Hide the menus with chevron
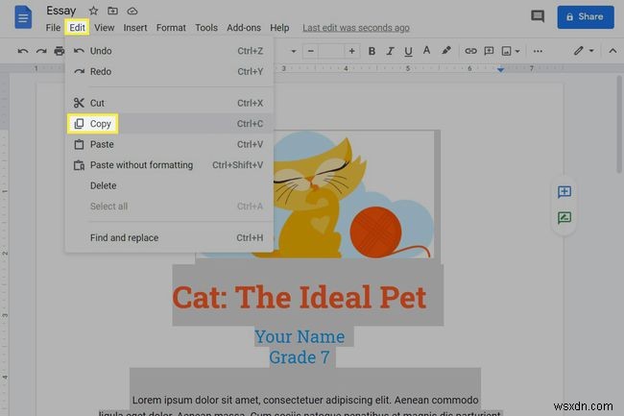This screenshot has height=416, width=624. (x=612, y=51)
